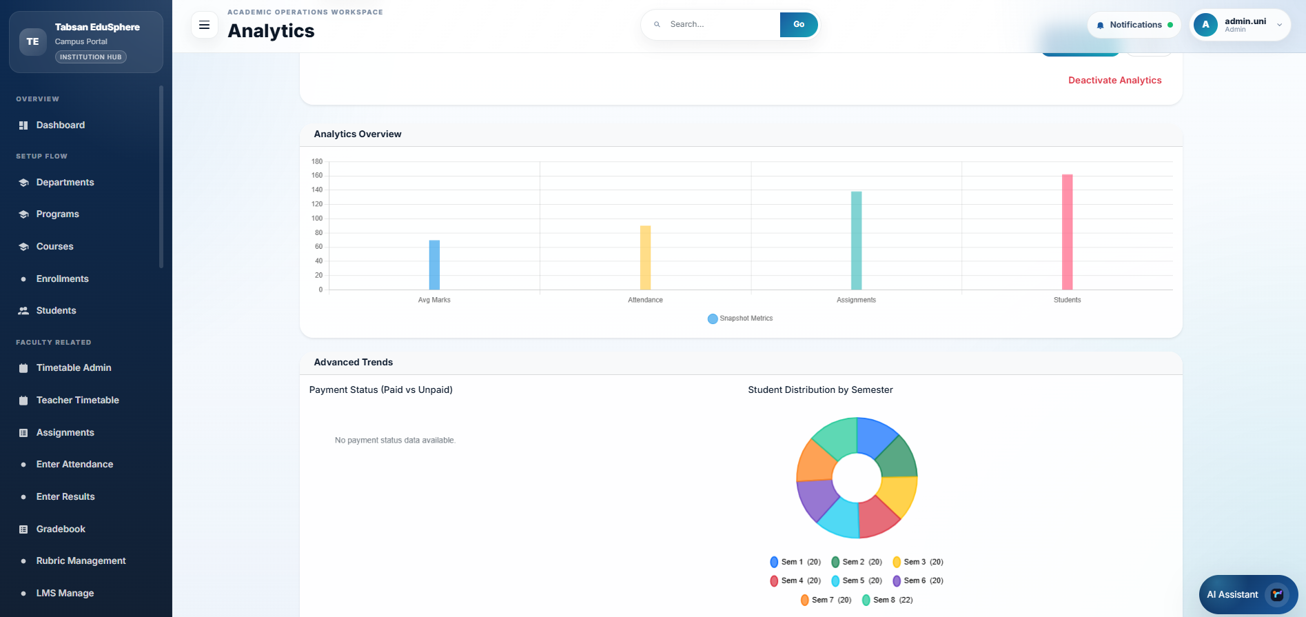Toggle Sem 1 legend in donut chart

click(795, 562)
